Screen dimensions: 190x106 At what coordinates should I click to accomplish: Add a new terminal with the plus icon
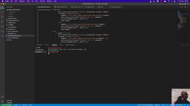click(x=182, y=45)
